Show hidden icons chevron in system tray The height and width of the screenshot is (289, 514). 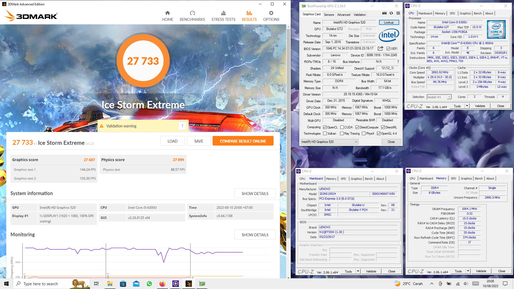432,284
